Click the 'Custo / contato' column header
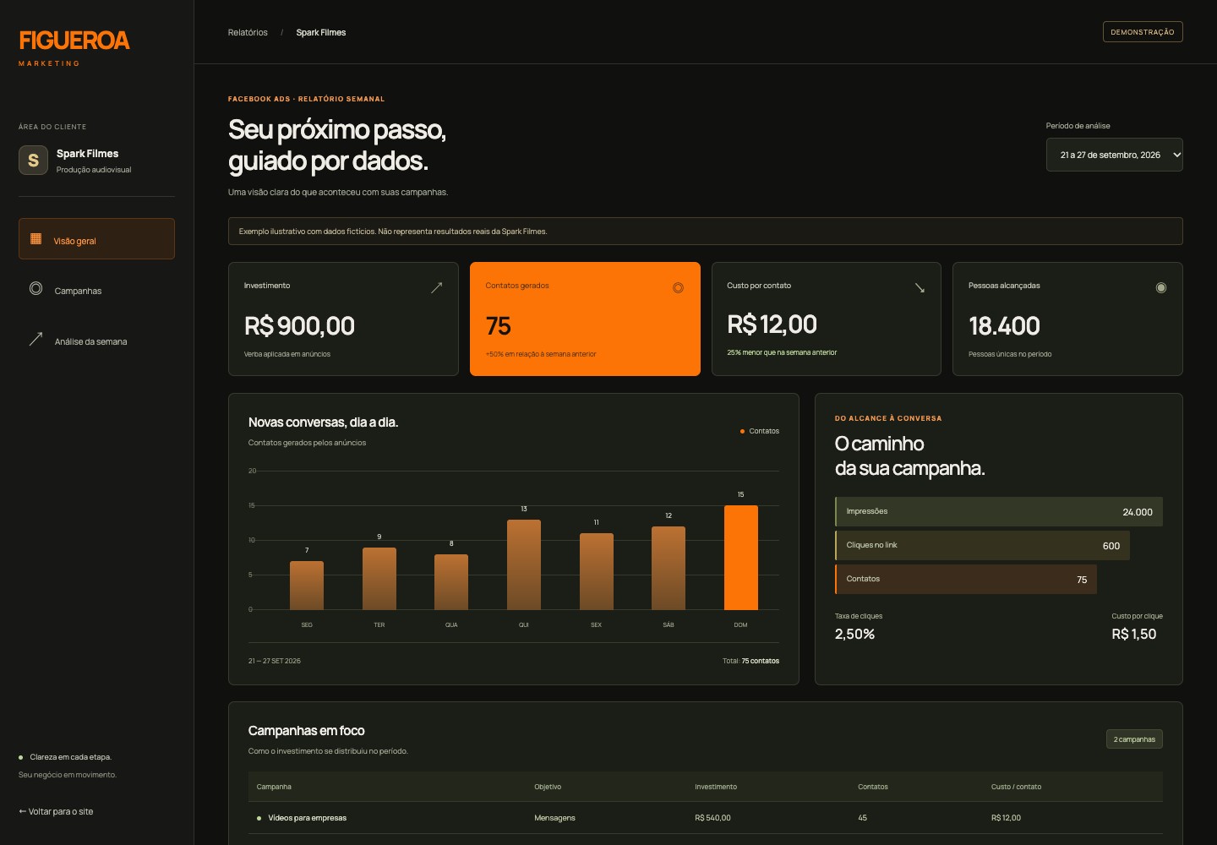1217x845 pixels. [1016, 787]
